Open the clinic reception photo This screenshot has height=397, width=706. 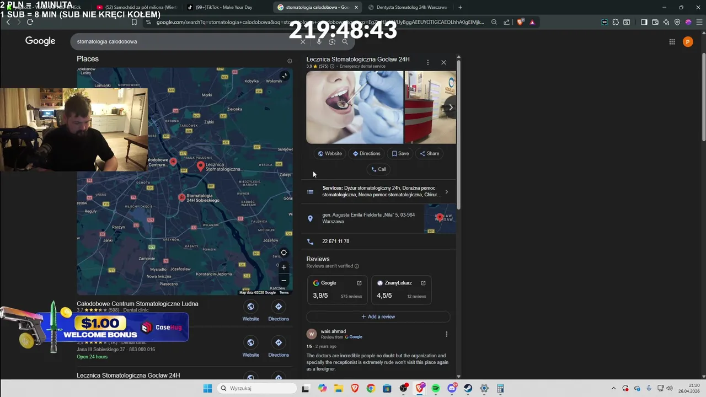[430, 107]
